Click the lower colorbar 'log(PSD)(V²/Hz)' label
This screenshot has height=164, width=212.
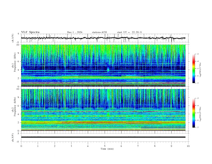coord(200,114)
